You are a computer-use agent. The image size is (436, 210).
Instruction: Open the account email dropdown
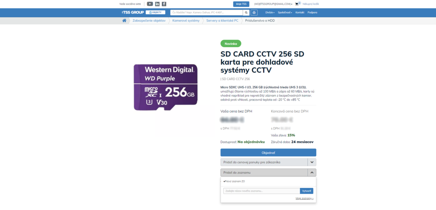click(273, 4)
